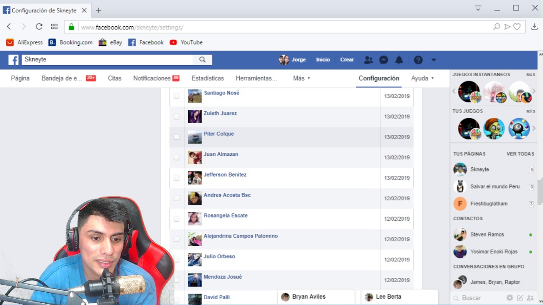
Task: Click MÁS next to Tus Juegos
Action: [x=531, y=111]
